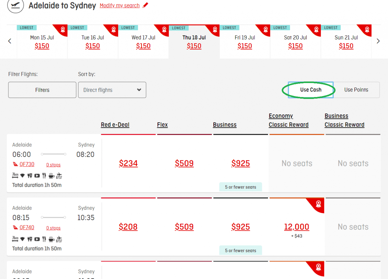Click the B737 aircraft icon on QF730
This screenshot has height=279, width=388.
tap(59, 176)
